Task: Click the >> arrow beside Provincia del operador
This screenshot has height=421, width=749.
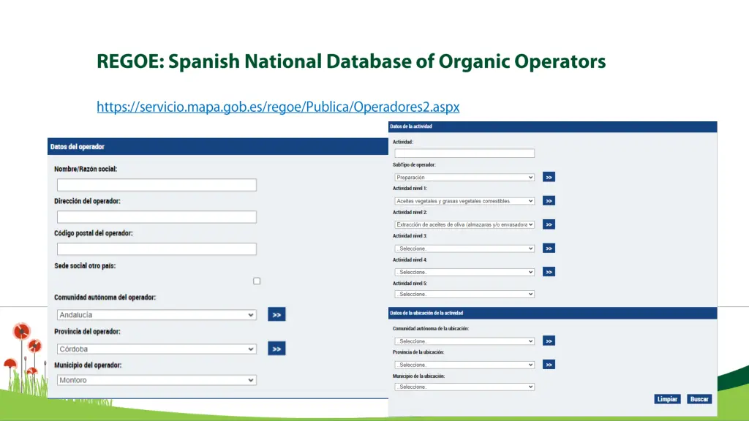Action: [x=276, y=349]
